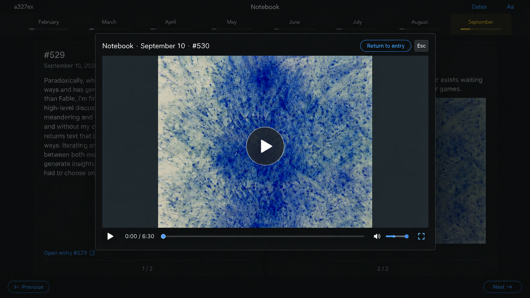This screenshot has width=530, height=298.
Task: Start the video with the large center play button
Action: [265, 146]
